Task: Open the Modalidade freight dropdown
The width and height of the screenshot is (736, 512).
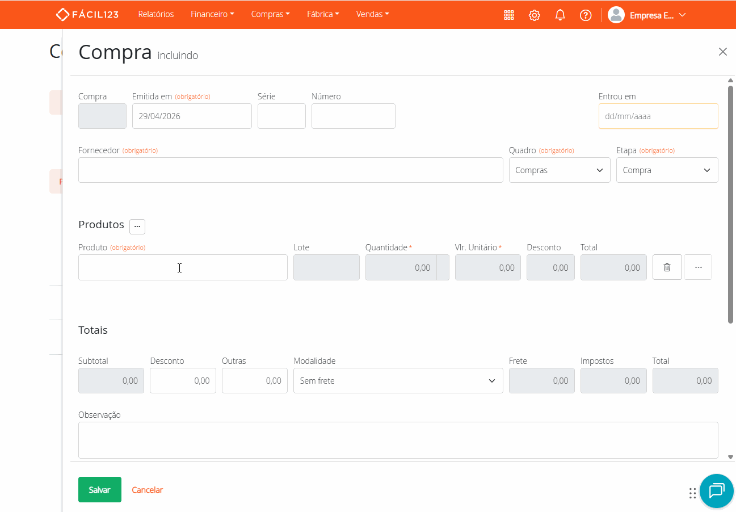Action: click(x=398, y=381)
